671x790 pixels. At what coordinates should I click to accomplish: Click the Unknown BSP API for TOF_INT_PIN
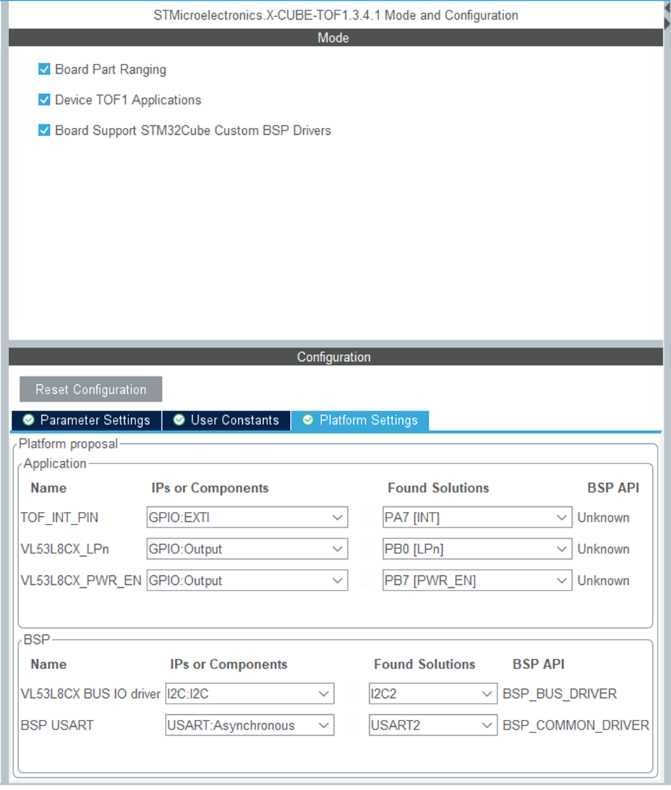(604, 518)
